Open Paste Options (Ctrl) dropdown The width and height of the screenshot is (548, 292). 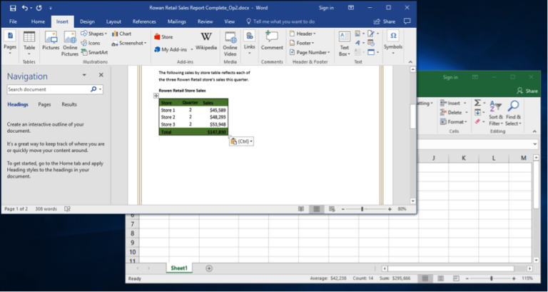pos(241,141)
